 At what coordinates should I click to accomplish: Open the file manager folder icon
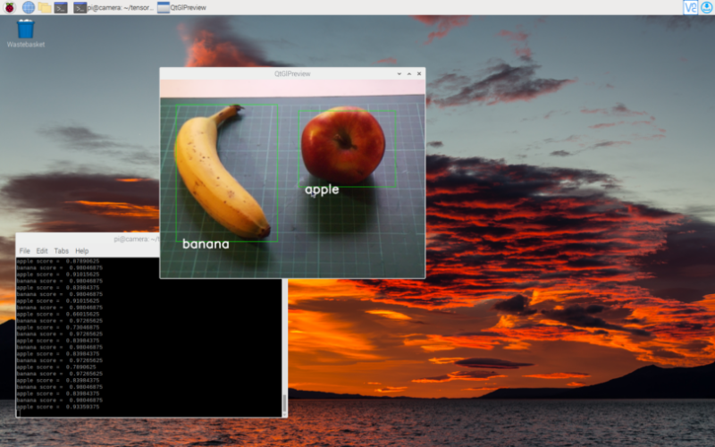pos(44,7)
